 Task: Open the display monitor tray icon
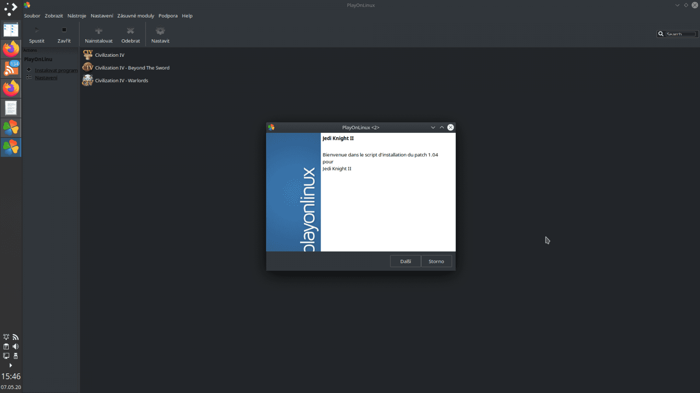(x=6, y=356)
